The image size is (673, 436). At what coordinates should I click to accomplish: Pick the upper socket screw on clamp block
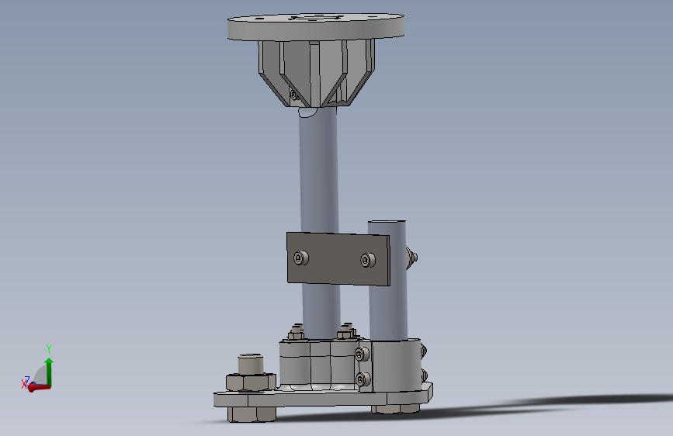[x=362, y=354]
